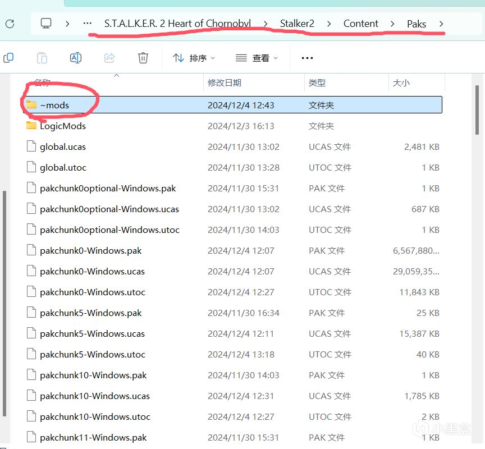Expand chevron after S.T.A.L.K.E.R. 2 breadcrumb

click(x=266, y=24)
